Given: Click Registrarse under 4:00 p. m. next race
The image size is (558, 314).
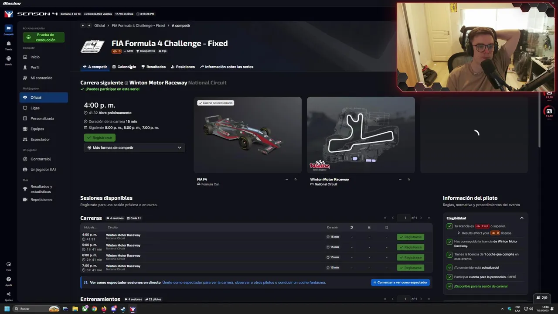Looking at the screenshot, I should point(99,138).
